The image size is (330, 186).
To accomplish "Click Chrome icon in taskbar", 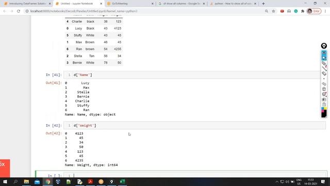I will click(x=48, y=181).
